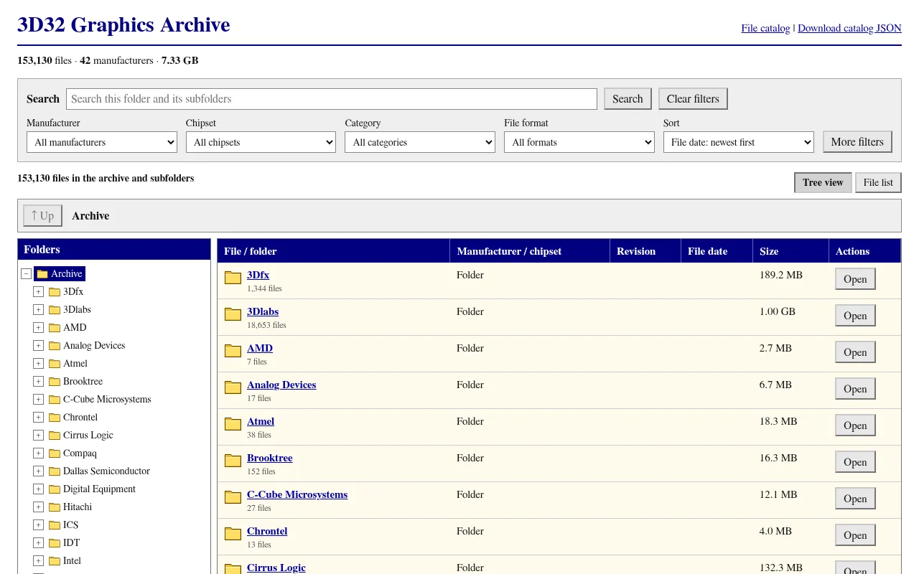Click the Archive root folder icon in the tree
The image size is (919, 574).
[42, 273]
